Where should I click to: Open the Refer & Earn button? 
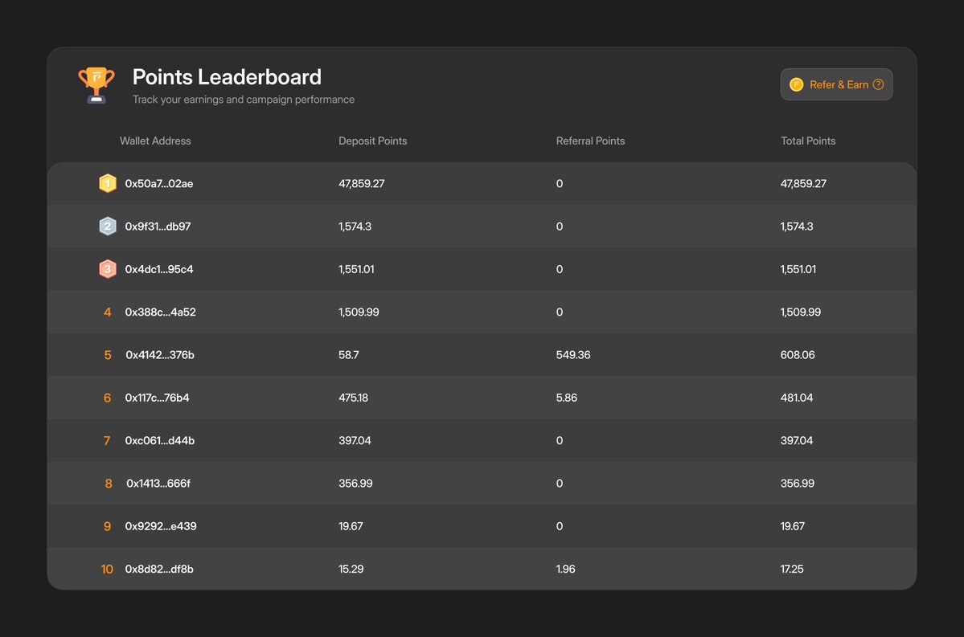[x=836, y=84]
